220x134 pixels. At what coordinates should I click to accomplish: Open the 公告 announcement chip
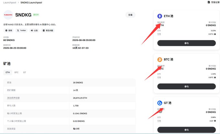[x=34, y=30]
